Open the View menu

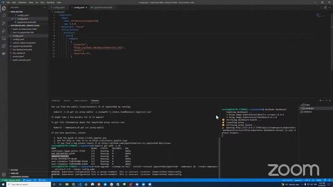point(31,2)
